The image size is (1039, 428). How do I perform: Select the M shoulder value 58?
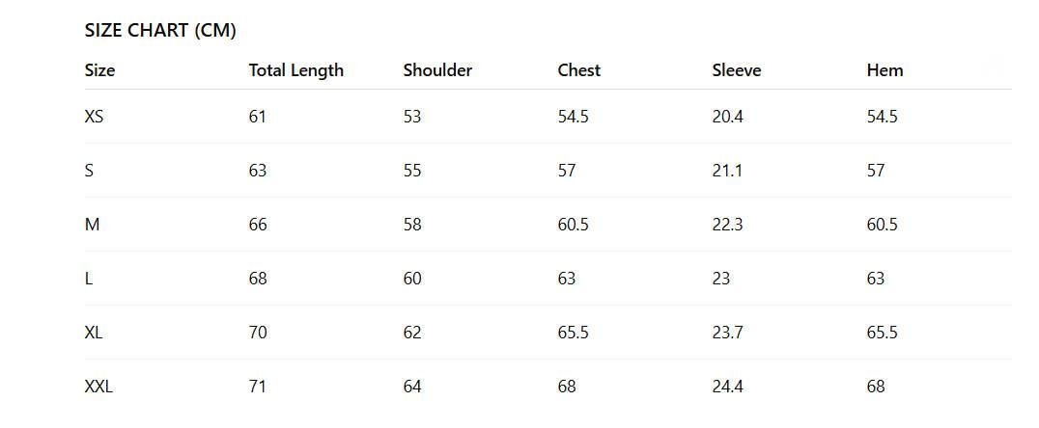click(412, 225)
